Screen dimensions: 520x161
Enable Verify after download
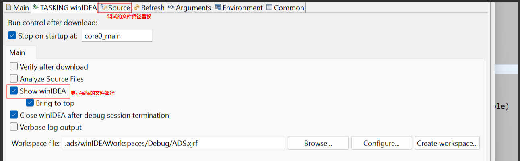tap(14, 67)
